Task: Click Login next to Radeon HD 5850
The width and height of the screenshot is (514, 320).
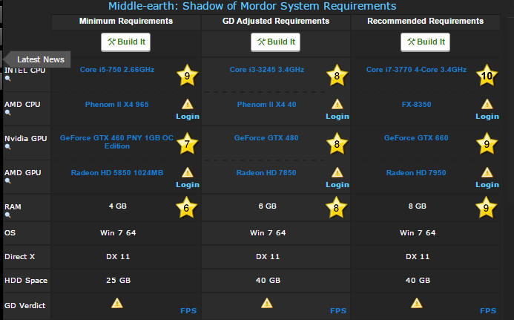Action: point(188,184)
